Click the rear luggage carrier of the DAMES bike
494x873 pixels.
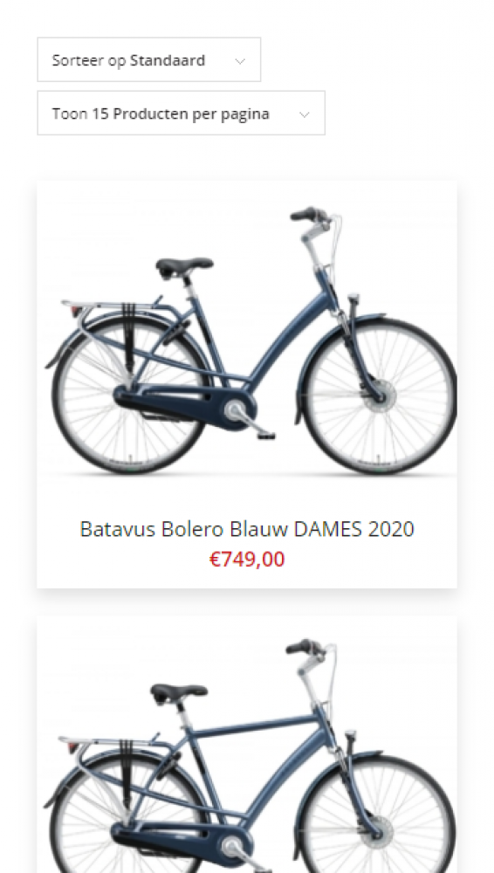tap(114, 308)
